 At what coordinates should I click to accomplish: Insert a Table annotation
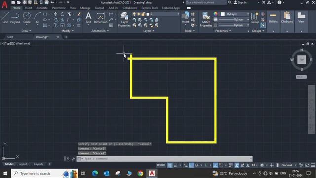pos(111,25)
